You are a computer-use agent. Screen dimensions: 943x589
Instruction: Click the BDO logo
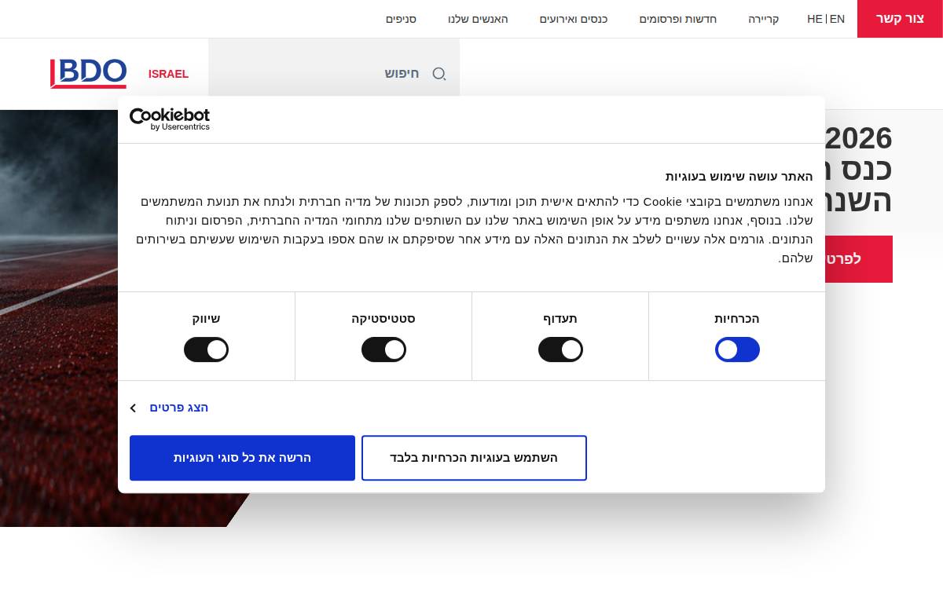coord(88,74)
